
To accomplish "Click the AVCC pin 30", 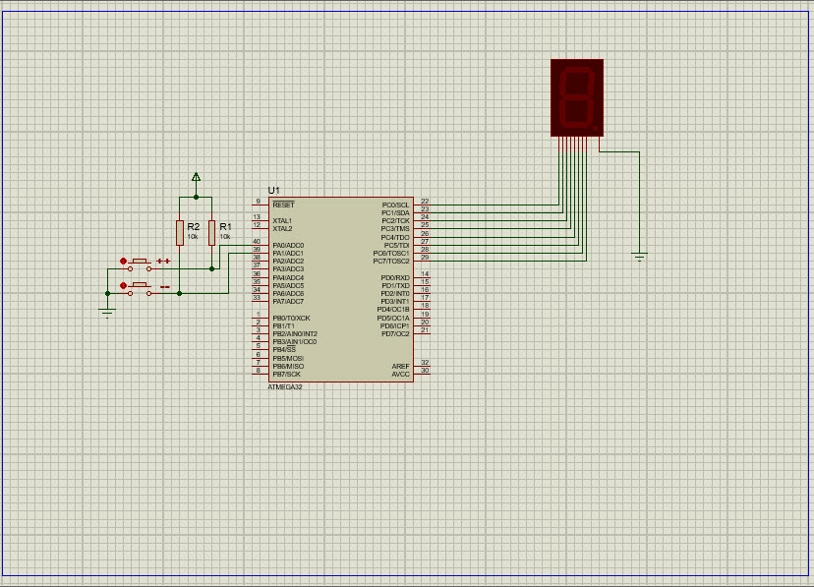I will point(423,374).
